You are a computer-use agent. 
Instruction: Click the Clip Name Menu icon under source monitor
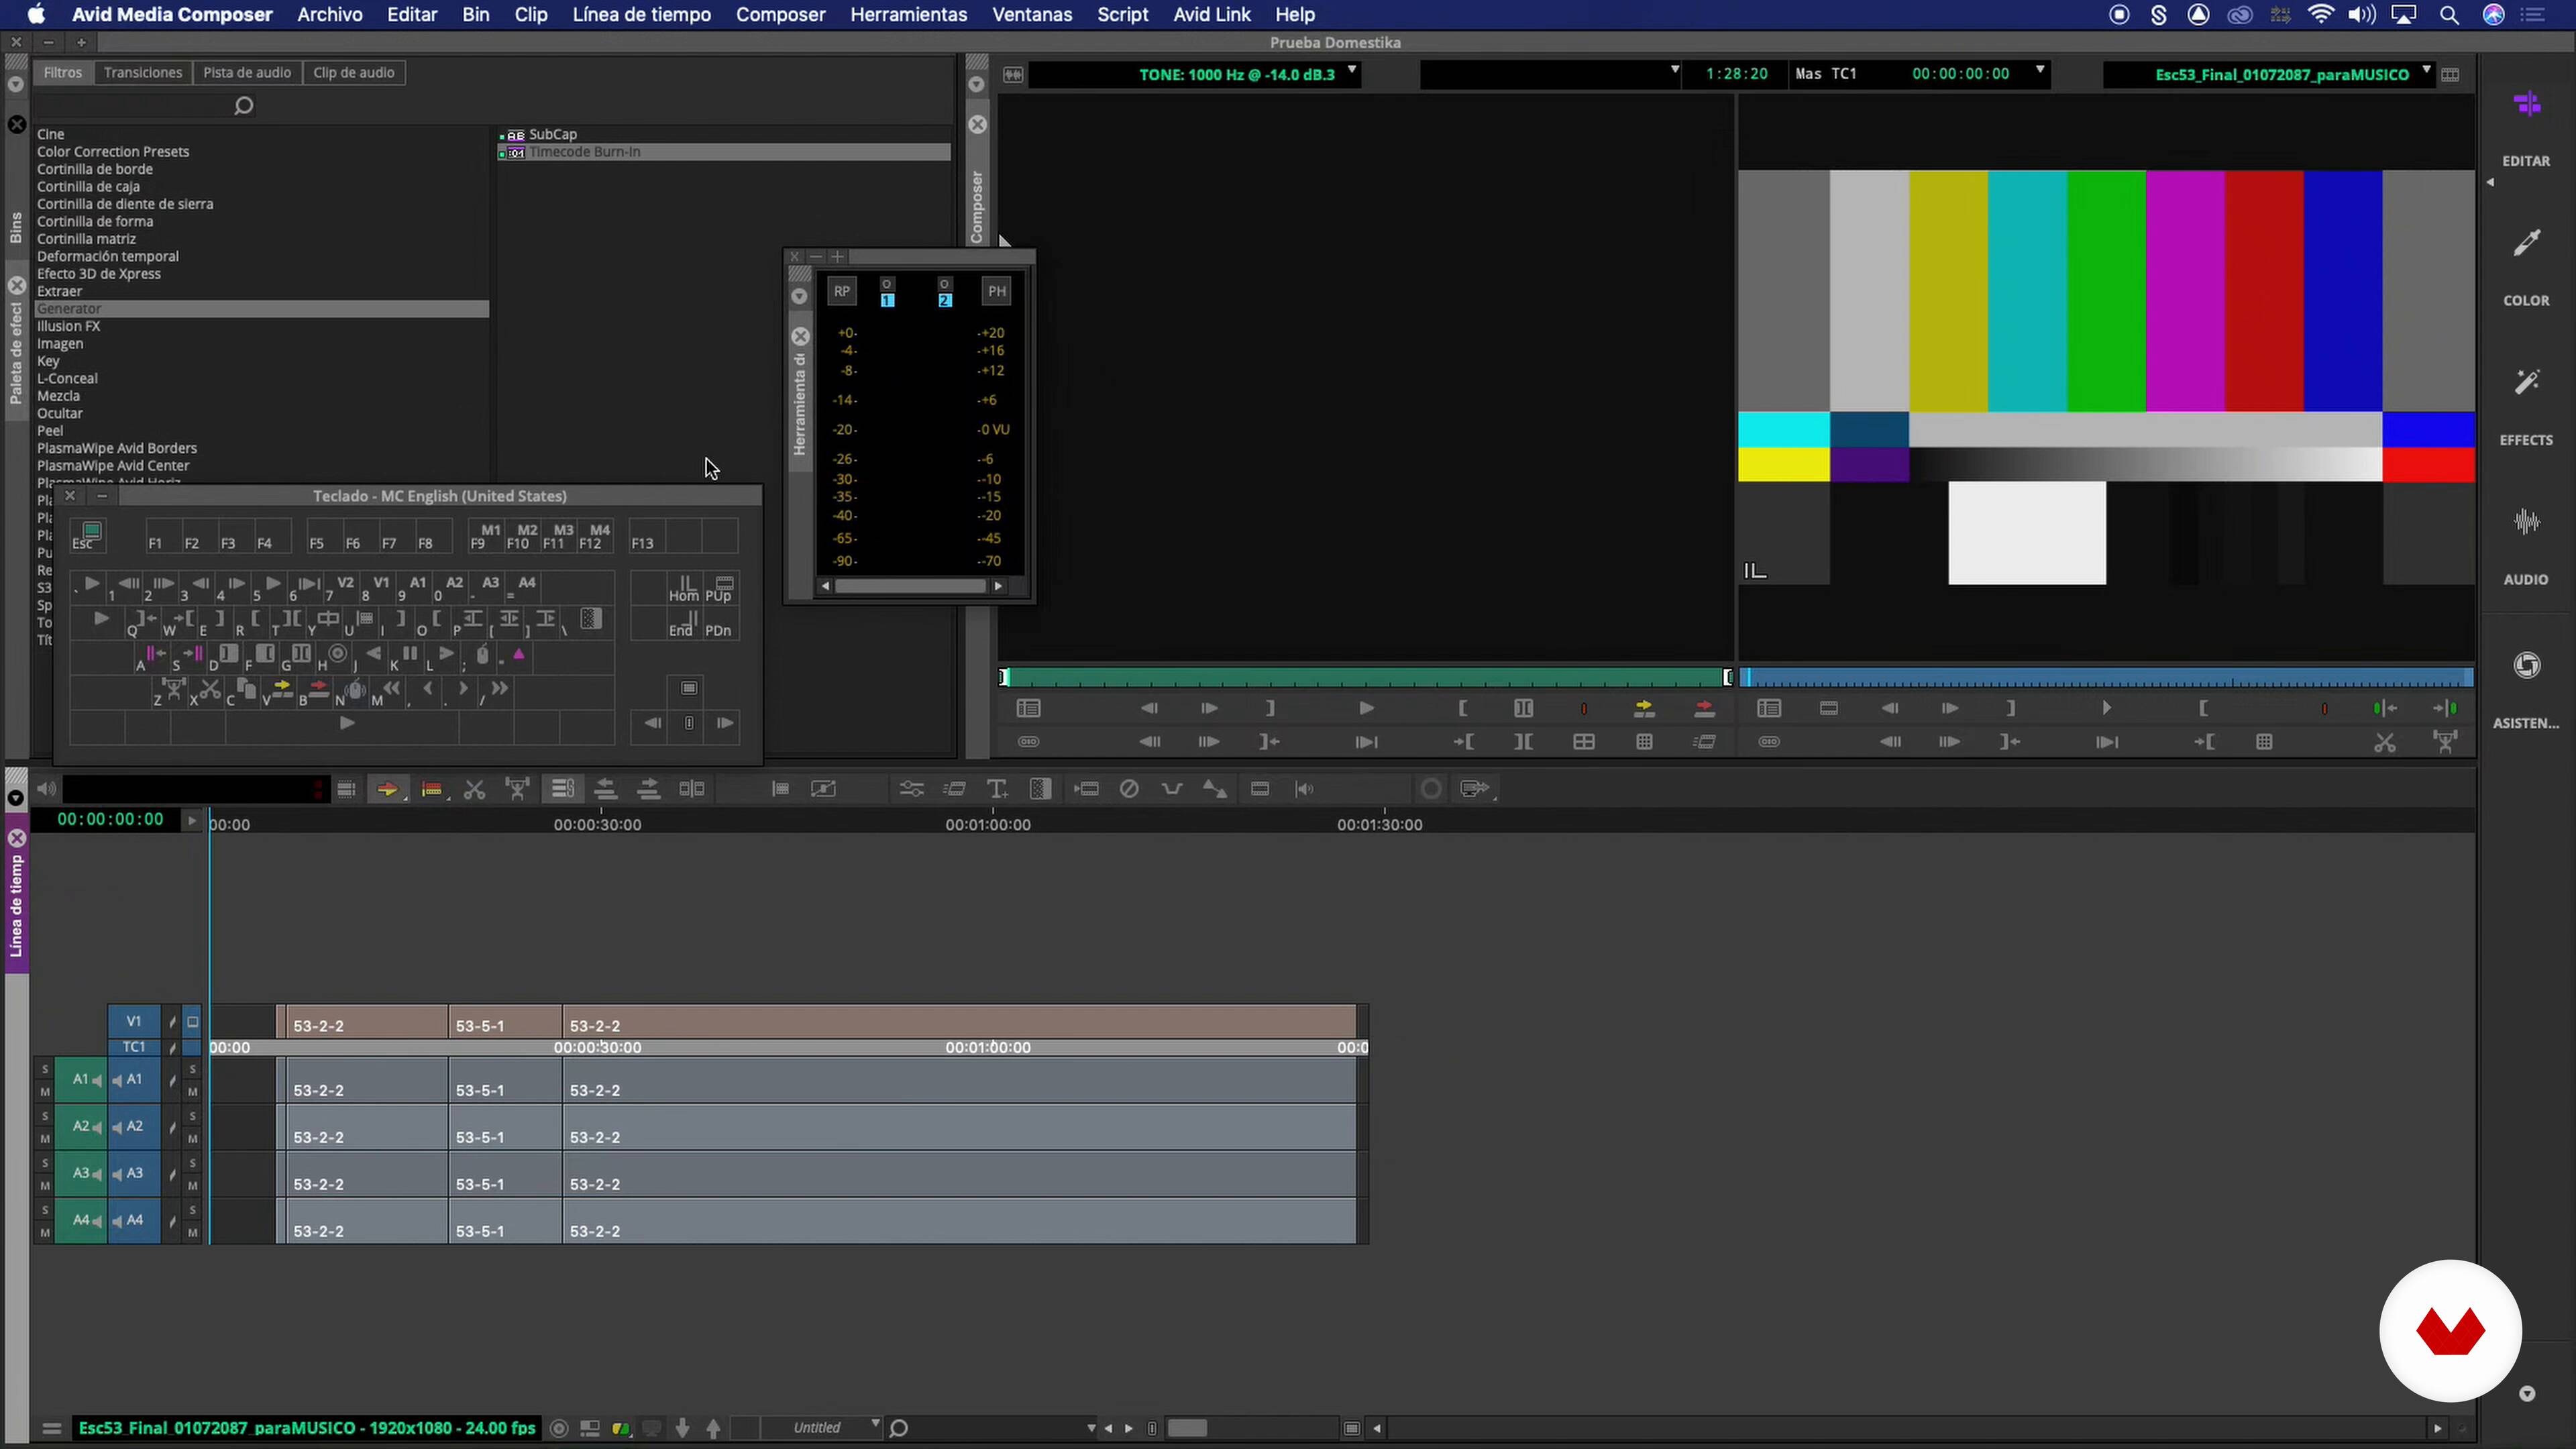point(1028,709)
